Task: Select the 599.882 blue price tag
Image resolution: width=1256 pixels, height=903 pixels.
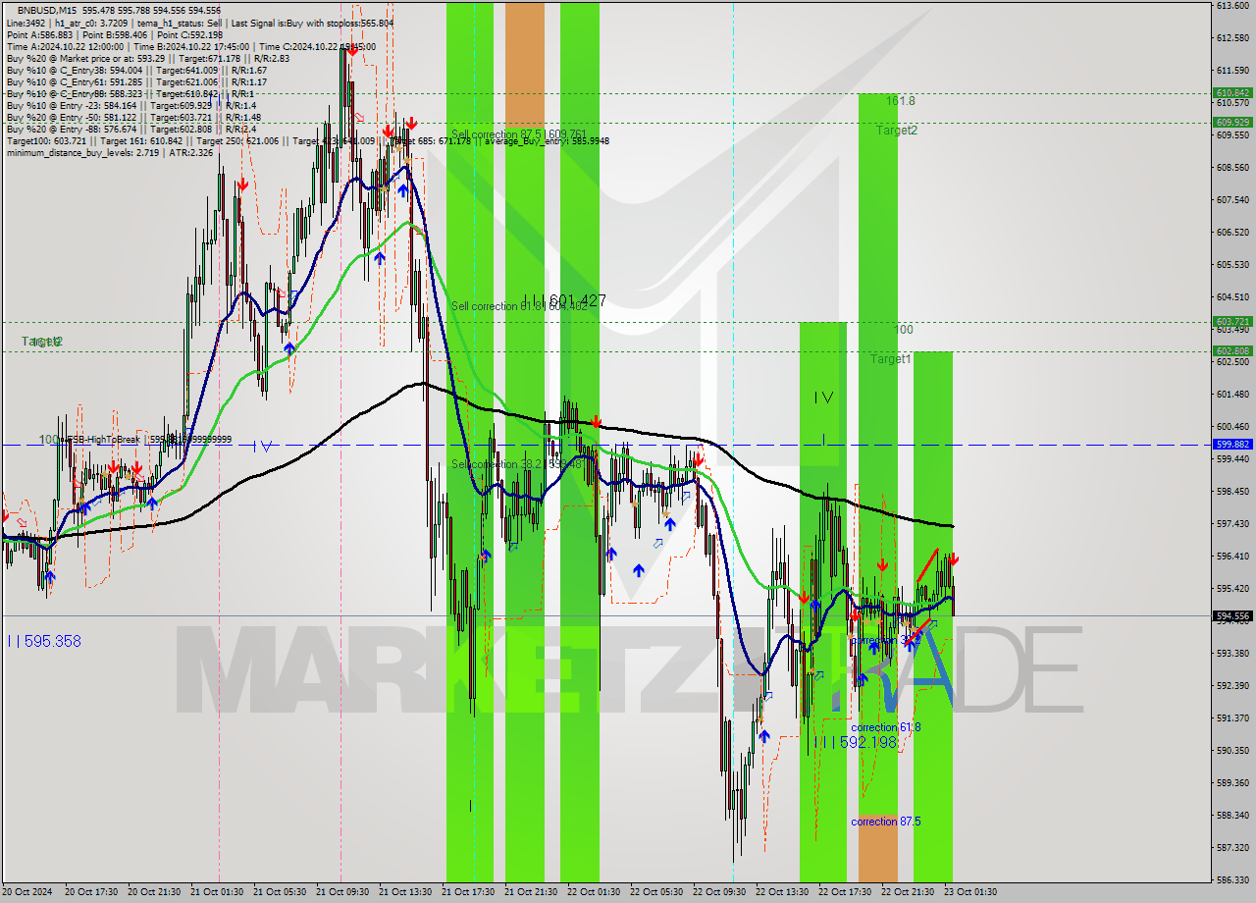Action: 1232,445
